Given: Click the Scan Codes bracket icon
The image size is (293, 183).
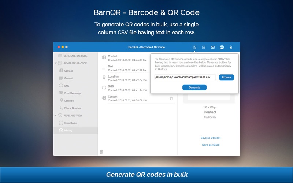Looking at the screenshot, I should point(61,123).
